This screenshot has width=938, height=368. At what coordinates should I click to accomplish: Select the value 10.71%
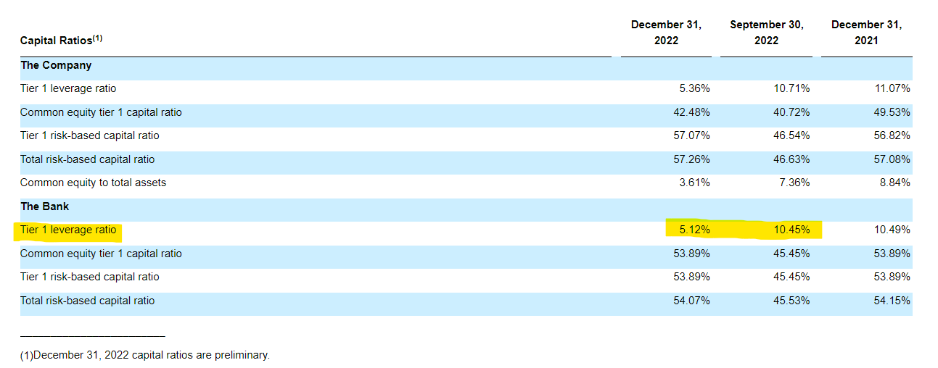[791, 88]
